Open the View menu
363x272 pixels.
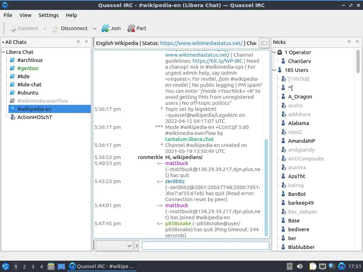coord(25,15)
